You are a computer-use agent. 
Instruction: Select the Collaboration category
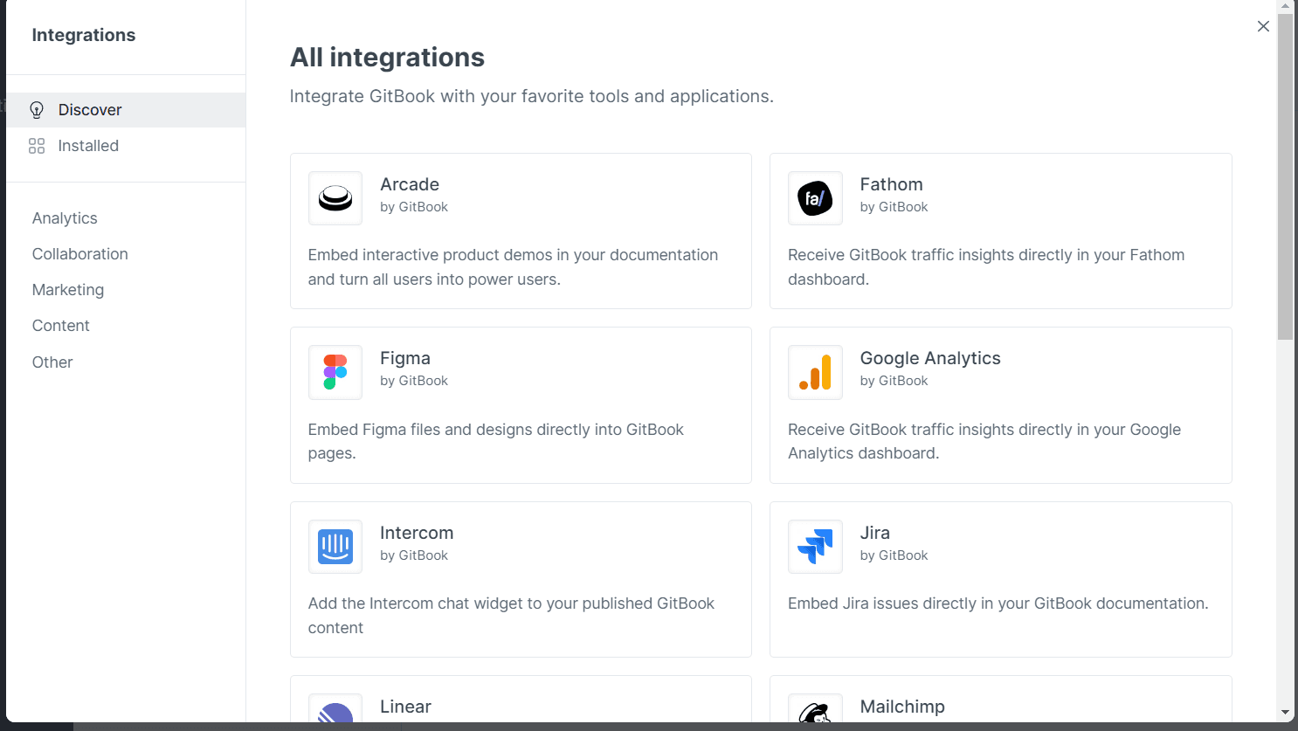pos(79,253)
